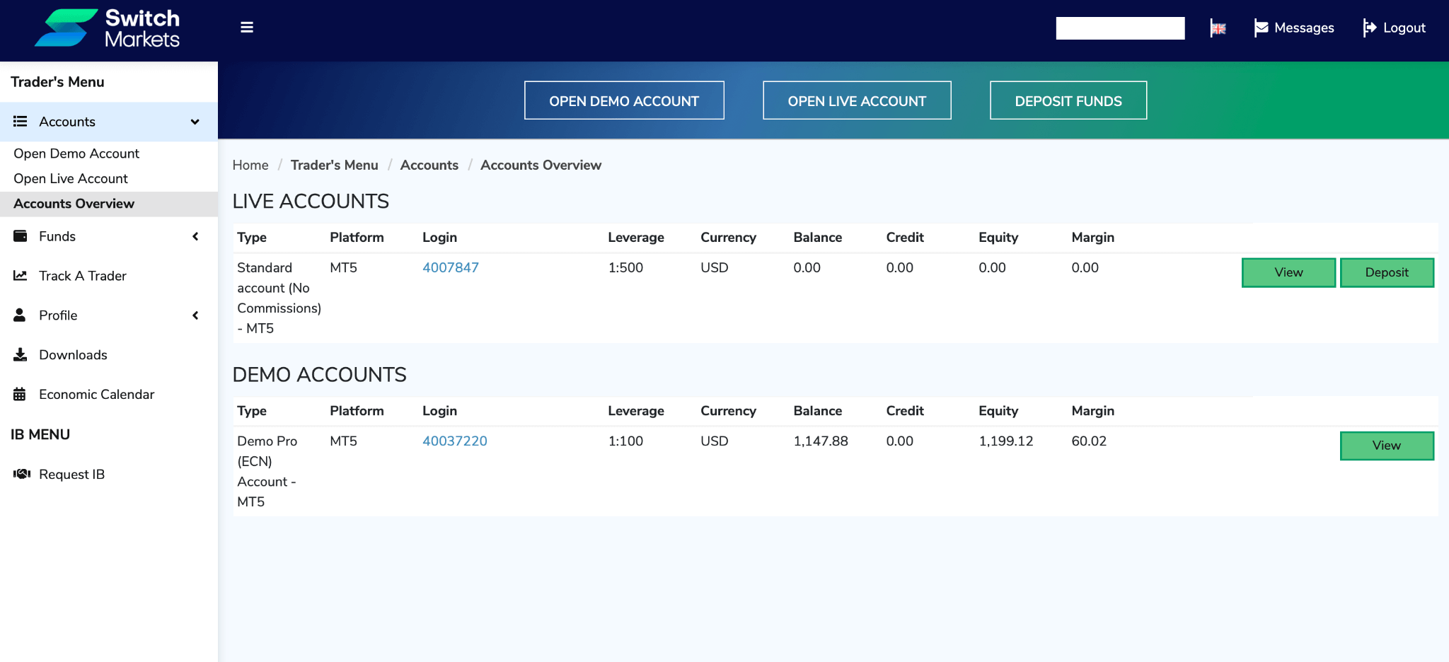Image resolution: width=1449 pixels, height=662 pixels.
Task: Click Accounts breadcrumb link
Action: pyautogui.click(x=429, y=165)
